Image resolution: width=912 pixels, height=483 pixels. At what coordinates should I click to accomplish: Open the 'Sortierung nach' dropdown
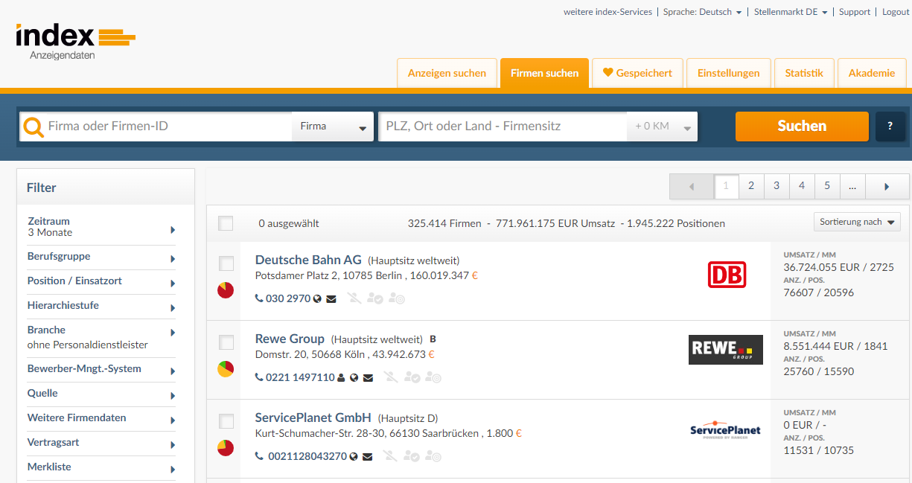click(x=857, y=222)
